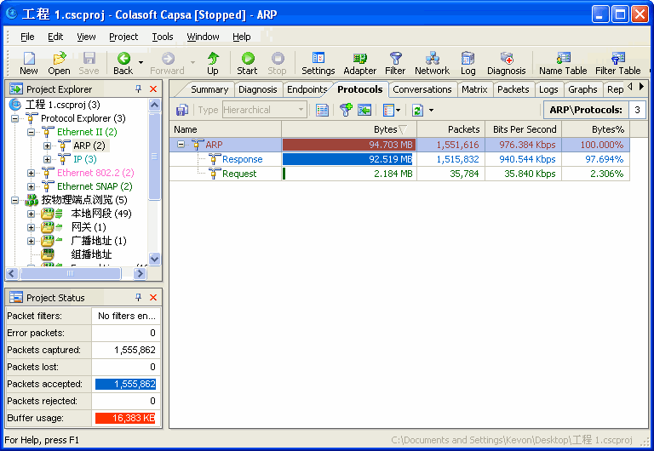Image resolution: width=654 pixels, height=451 pixels.
Task: Expand the Ethernet SNAP tree node
Action: [x=31, y=186]
